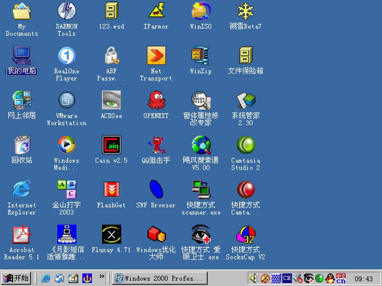The image size is (382, 286).
Task: Select the 我的电脑 computer icon
Action: 21,56
